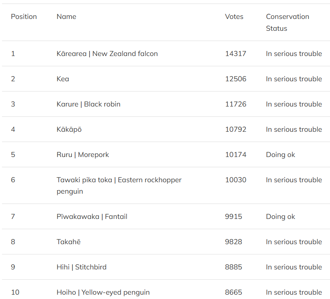Select the Pīwakawaka | Fantail entry
330x299 pixels.
coord(92,217)
